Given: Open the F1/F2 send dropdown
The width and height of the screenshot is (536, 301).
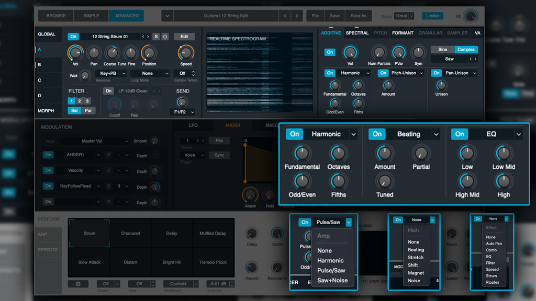Looking at the screenshot, I should (x=182, y=113).
